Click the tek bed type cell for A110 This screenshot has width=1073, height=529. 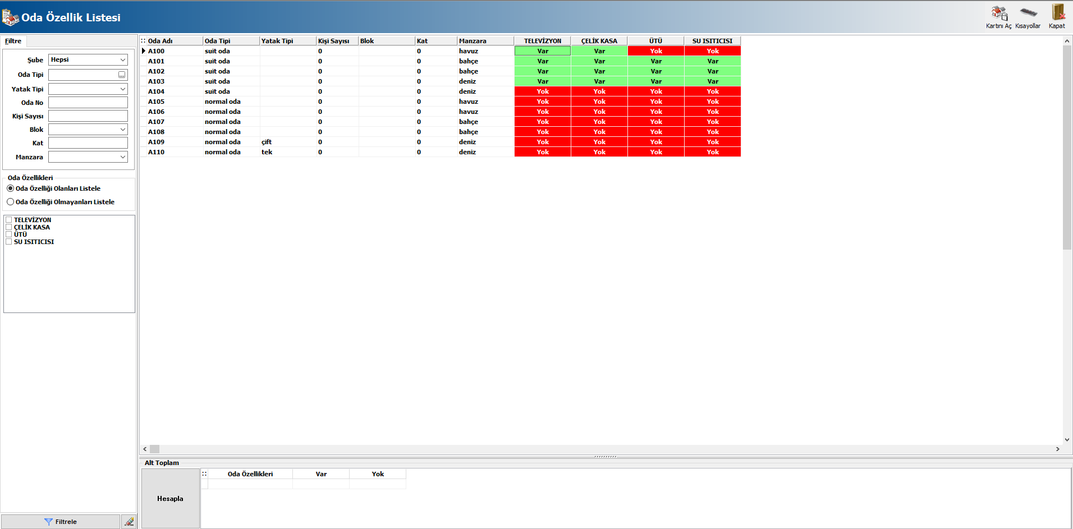[288, 152]
